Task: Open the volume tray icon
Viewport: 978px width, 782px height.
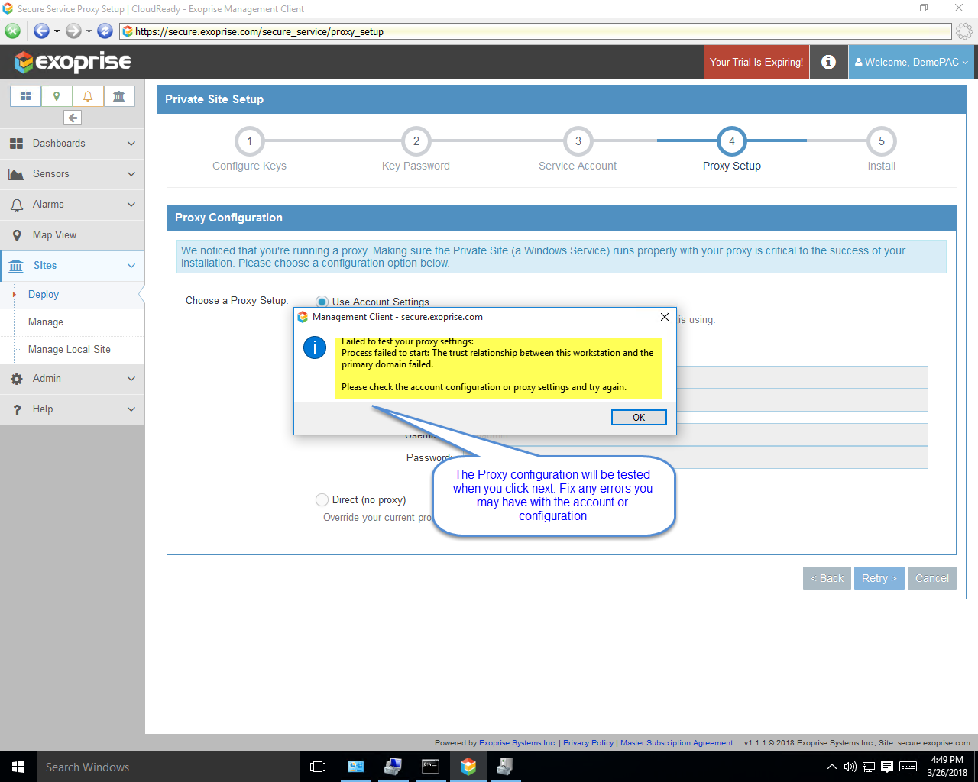Action: pos(850,767)
